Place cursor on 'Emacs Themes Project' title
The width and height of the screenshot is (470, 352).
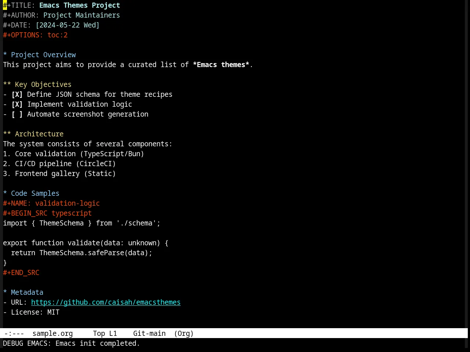pyautogui.click(x=80, y=5)
